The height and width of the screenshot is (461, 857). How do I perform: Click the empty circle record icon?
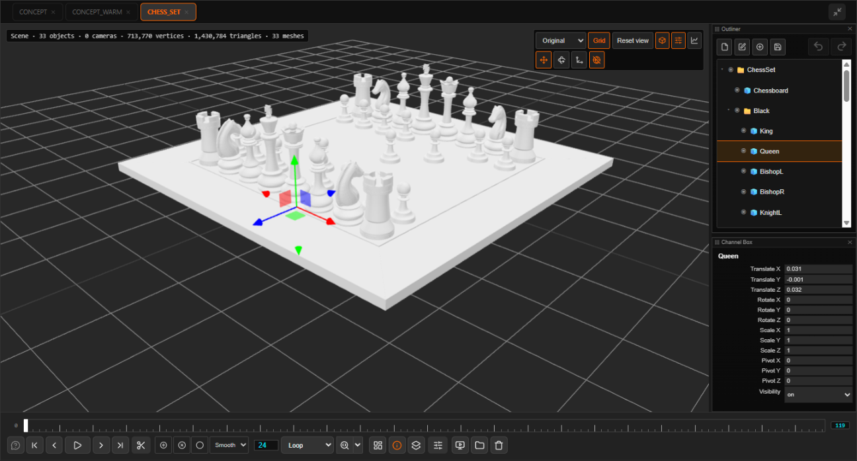tap(200, 445)
